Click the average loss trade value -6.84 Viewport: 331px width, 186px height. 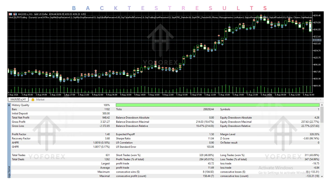316,168
